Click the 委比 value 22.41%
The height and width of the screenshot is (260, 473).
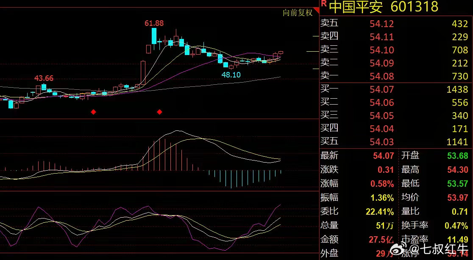pyautogui.click(x=380, y=211)
